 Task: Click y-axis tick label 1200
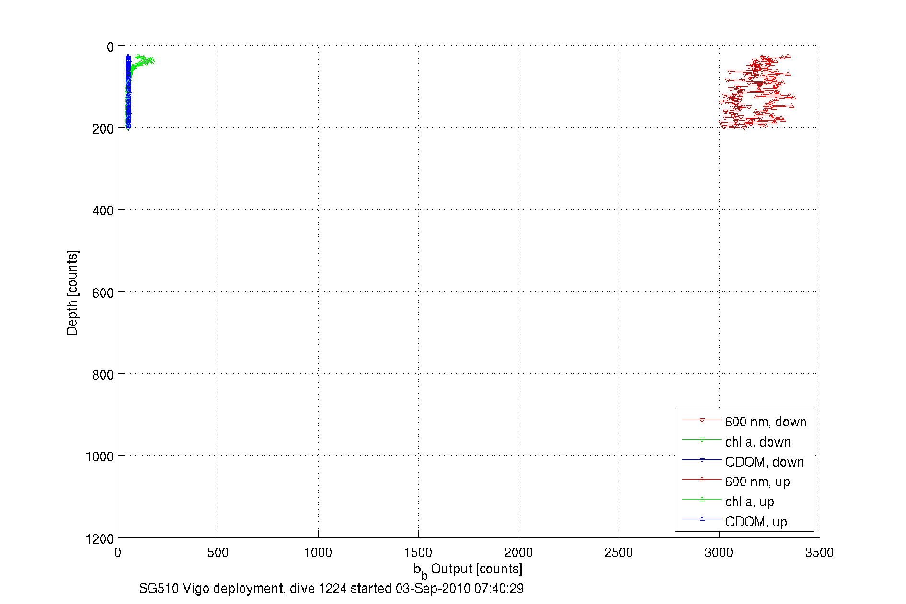[100, 539]
